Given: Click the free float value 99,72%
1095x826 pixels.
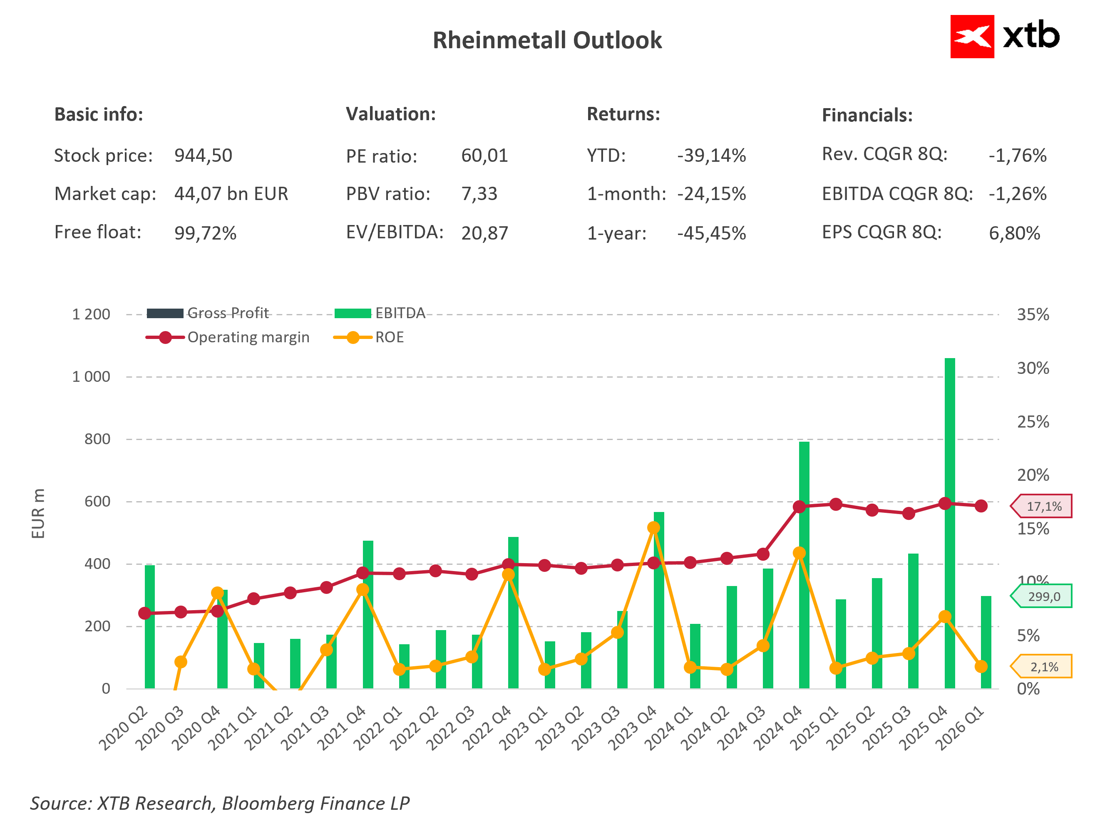Looking at the screenshot, I should (x=205, y=233).
